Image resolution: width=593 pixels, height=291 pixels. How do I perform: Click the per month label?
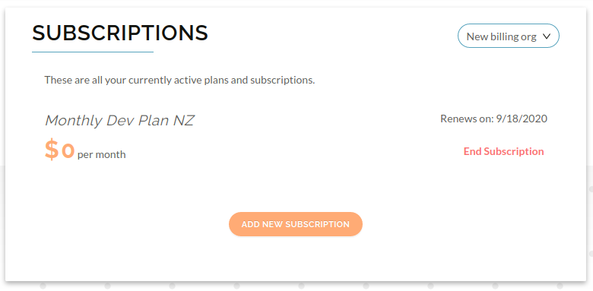coord(101,154)
